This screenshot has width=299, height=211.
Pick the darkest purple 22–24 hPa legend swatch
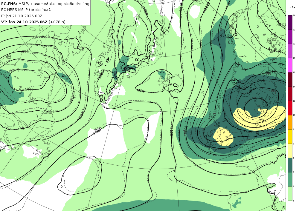click(290, 22)
